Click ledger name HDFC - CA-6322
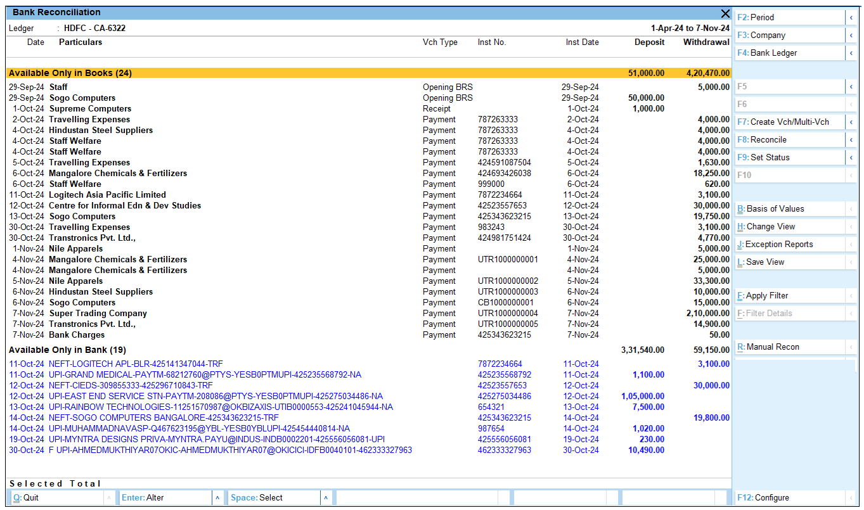864x510 pixels. pyautogui.click(x=94, y=29)
